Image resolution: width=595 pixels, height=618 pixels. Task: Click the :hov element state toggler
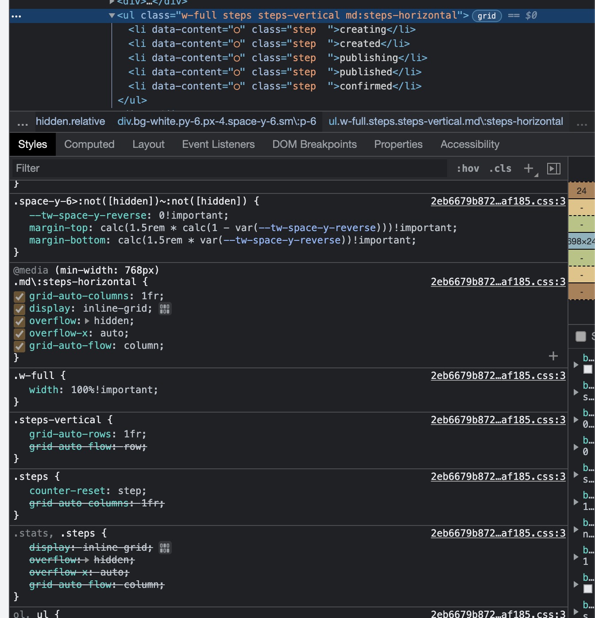pos(468,168)
